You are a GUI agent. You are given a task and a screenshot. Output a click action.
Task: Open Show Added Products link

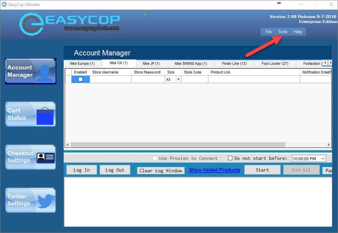[215, 170]
